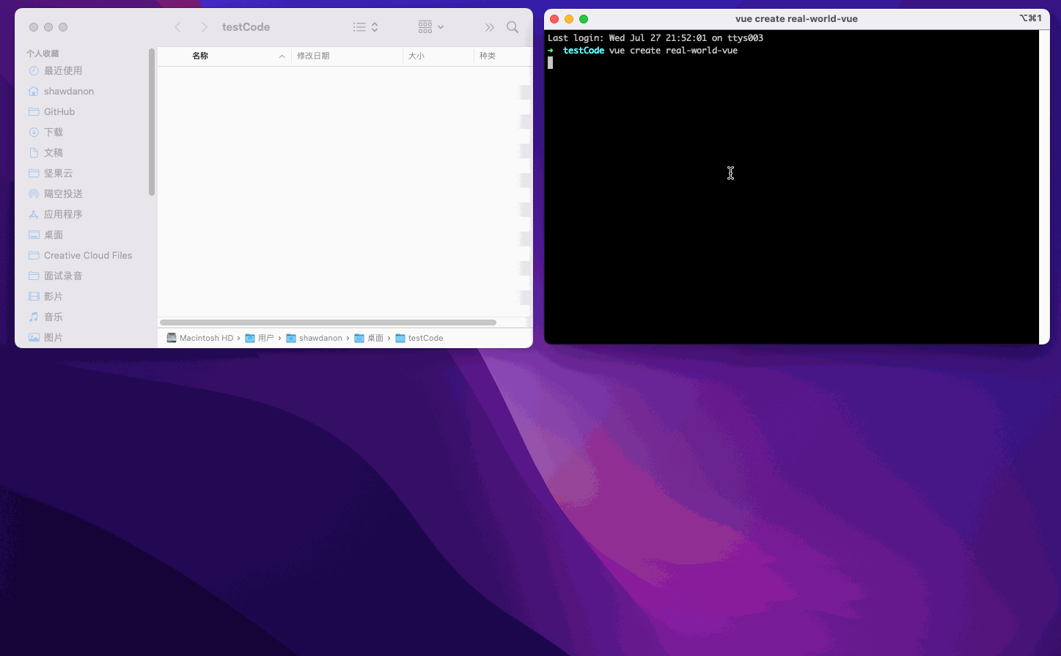Click the 应用程序 applications icon
This screenshot has width=1061, height=656.
pos(34,214)
